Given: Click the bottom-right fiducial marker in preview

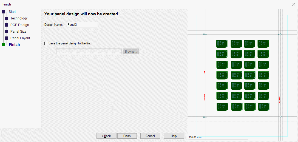Looking at the screenshot, I should pyautogui.click(x=280, y=117).
